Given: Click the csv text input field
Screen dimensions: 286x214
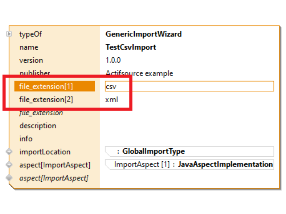Looking at the screenshot, I should [189, 86].
